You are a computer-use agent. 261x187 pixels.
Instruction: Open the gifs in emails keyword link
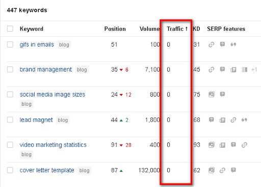point(37,44)
